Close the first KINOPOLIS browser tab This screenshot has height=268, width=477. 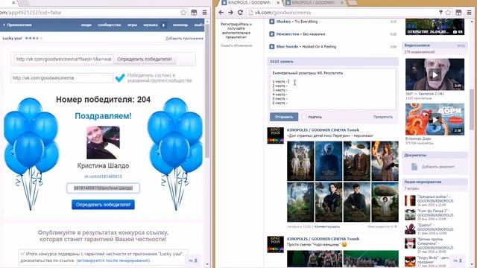tap(278, 2)
